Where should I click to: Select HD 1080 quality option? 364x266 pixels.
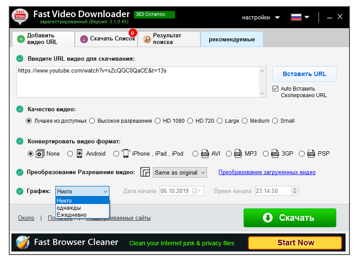[158, 121]
